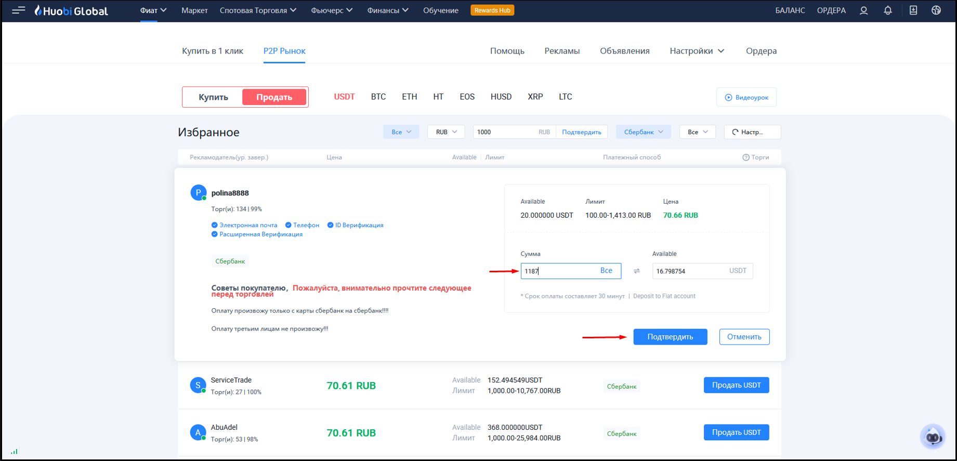
Task: Select the ETH coin tab
Action: 410,97
